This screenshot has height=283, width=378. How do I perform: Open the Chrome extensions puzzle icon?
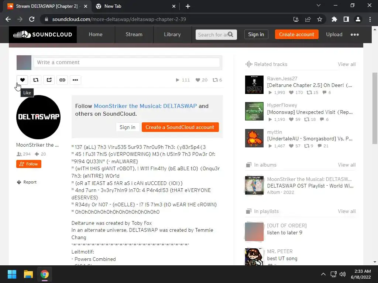334,19
